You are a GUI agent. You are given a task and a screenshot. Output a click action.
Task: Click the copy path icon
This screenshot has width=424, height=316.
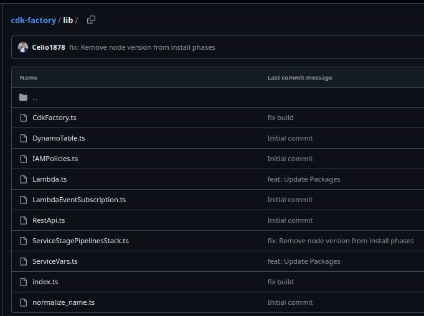pyautogui.click(x=91, y=20)
